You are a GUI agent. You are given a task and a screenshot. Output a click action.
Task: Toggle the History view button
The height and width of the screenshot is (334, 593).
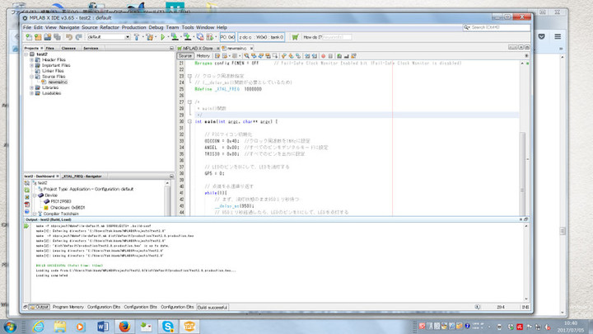tap(203, 56)
